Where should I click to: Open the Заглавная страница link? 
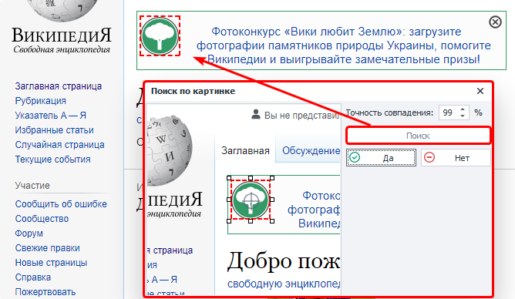pyautogui.click(x=59, y=86)
